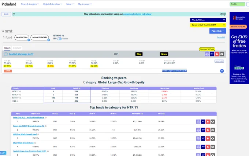
Task: Click the scales icon for Blue Whale Growth Fund USD
Action: [x=198, y=147]
